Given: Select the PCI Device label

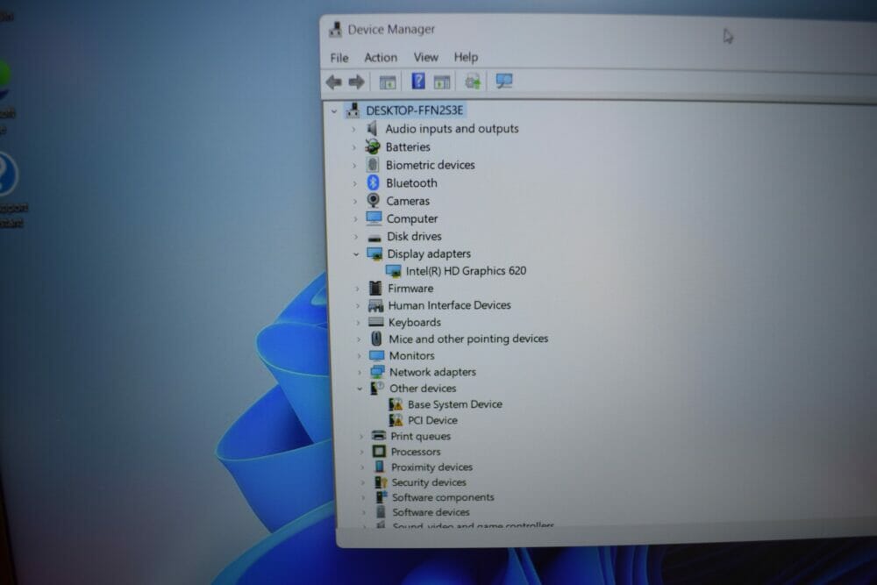Looking at the screenshot, I should [432, 420].
